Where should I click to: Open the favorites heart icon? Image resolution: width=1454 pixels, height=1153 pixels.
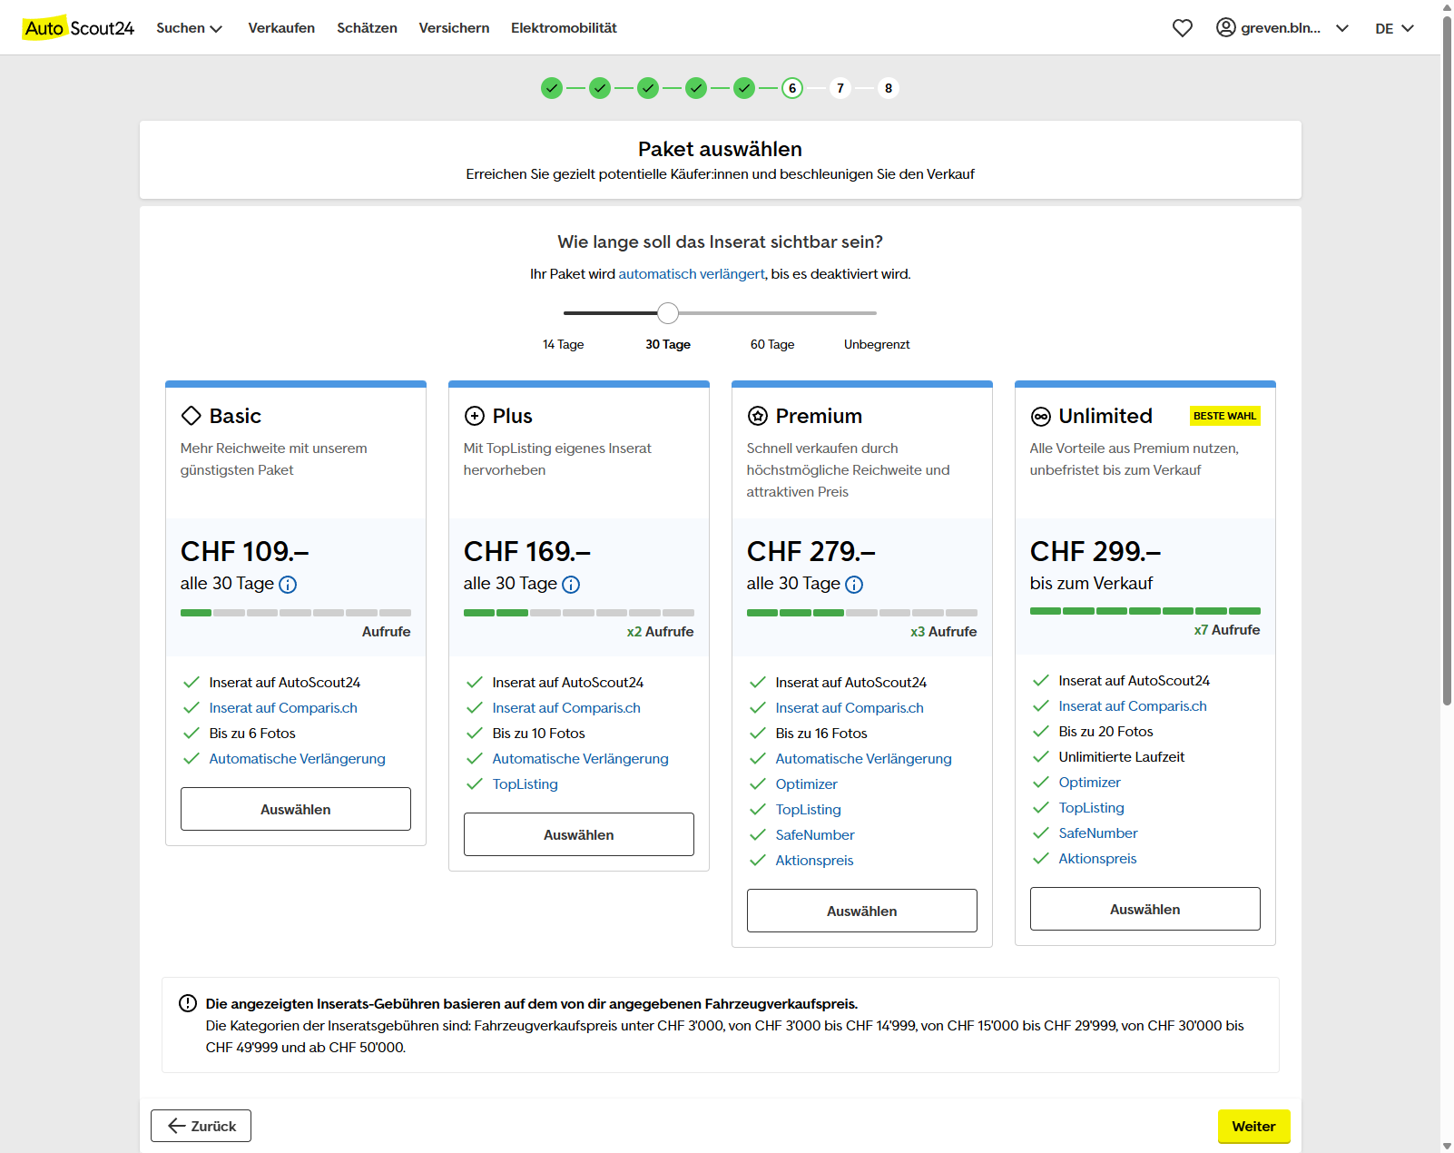1182,28
